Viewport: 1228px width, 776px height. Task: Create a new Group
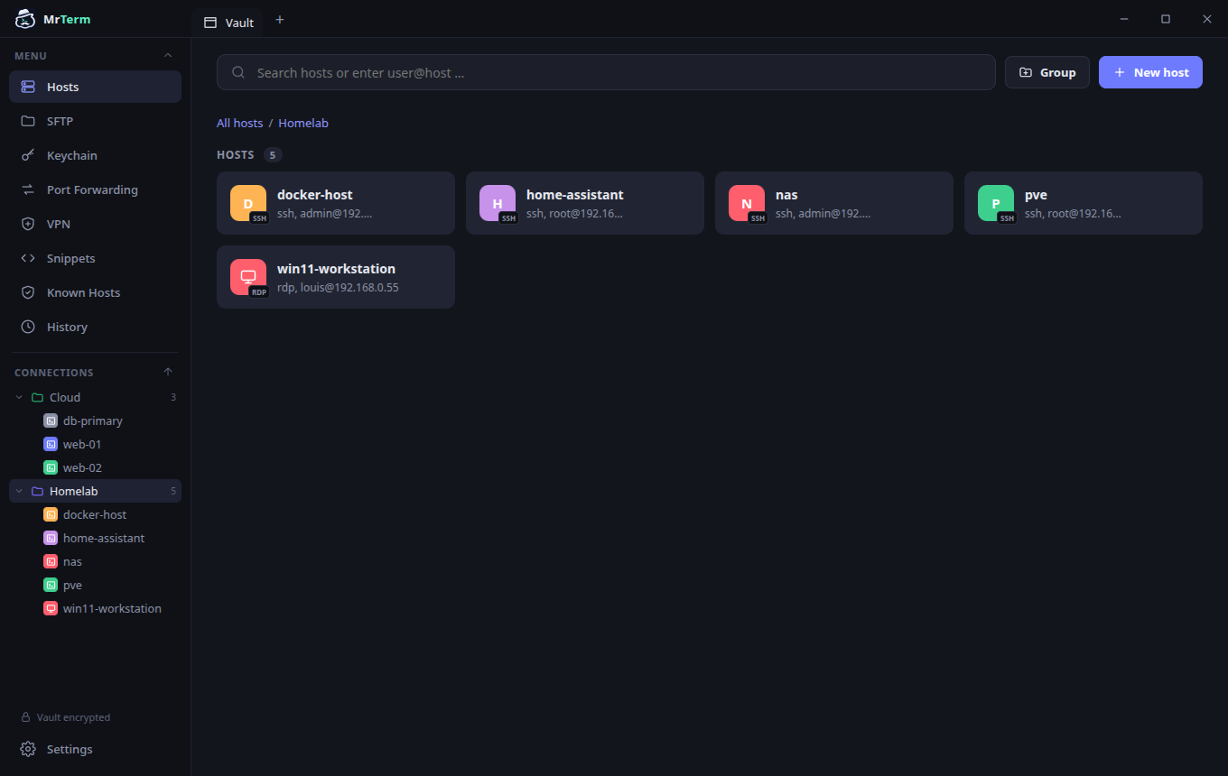1047,72
